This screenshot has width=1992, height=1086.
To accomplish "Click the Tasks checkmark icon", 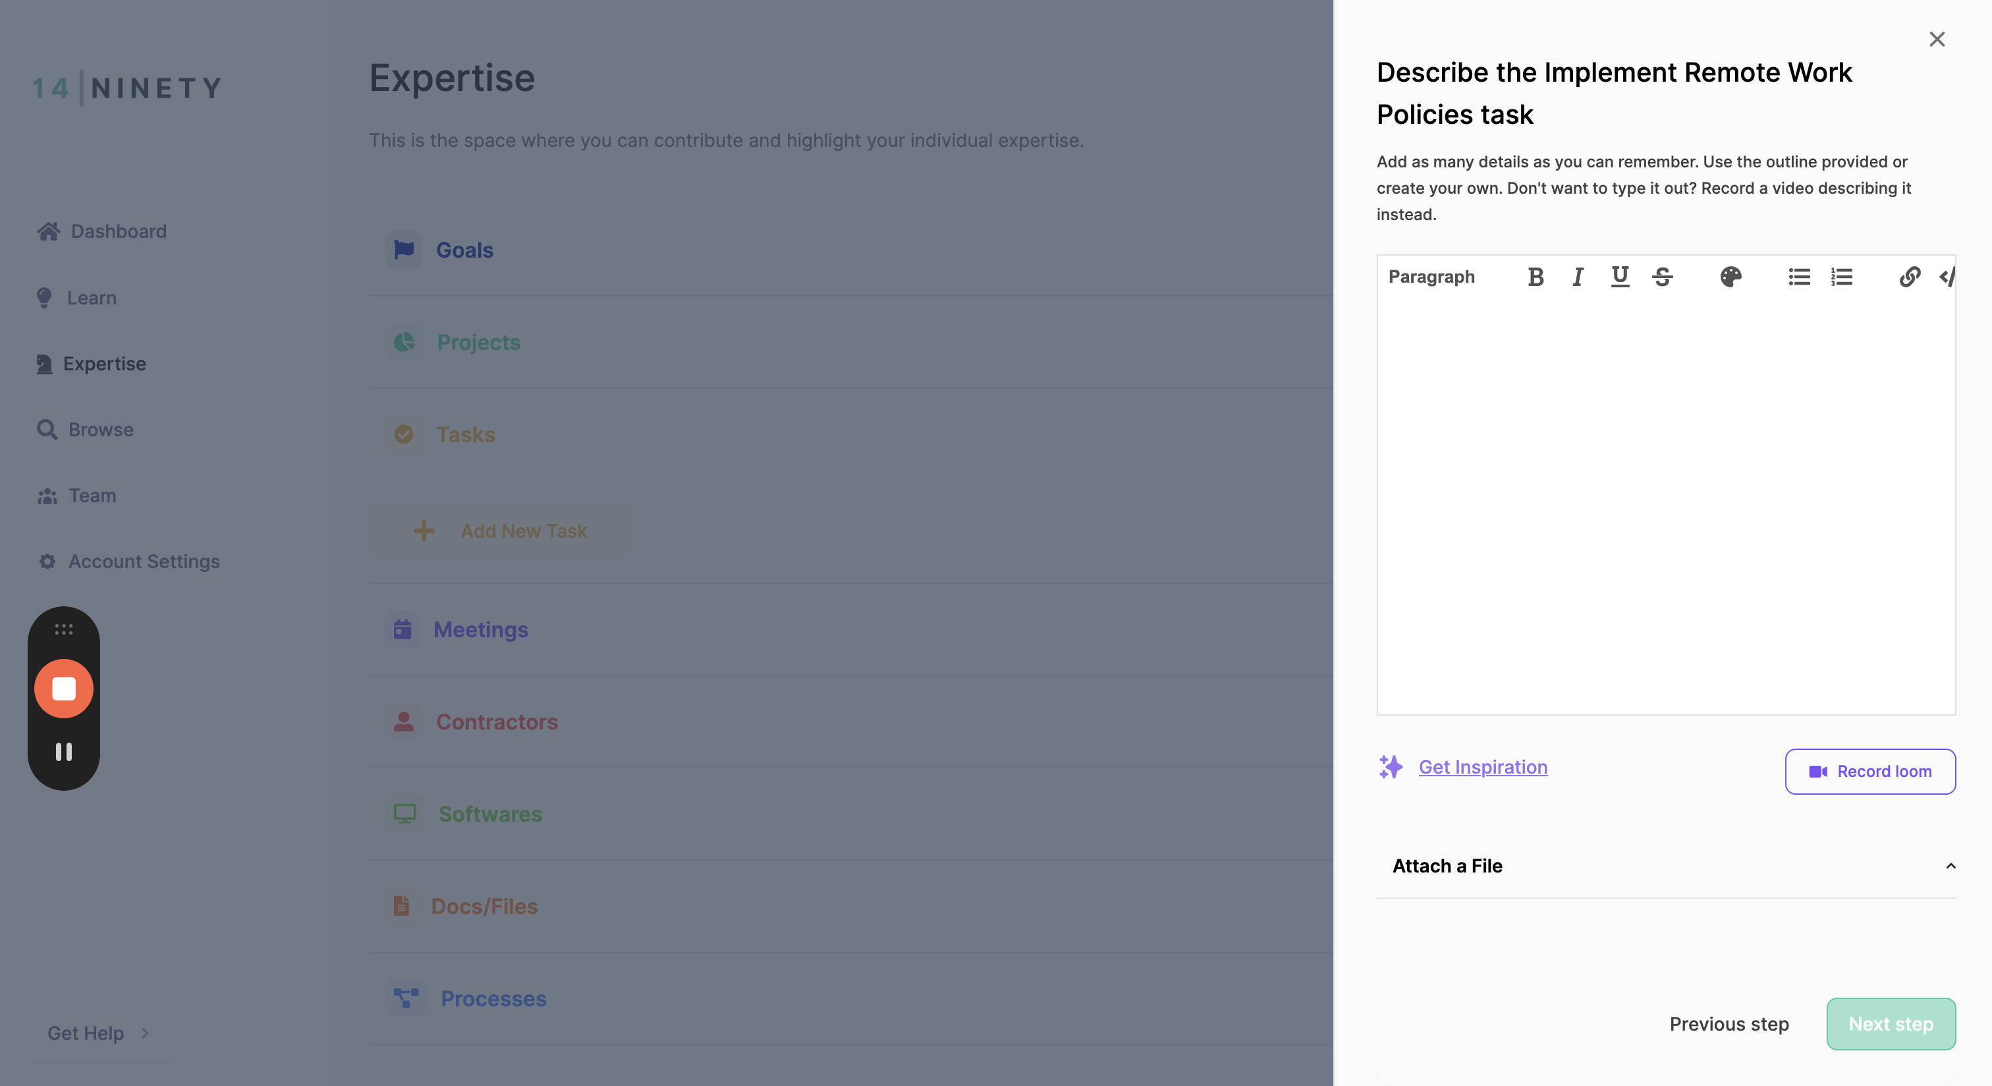I will 404,434.
